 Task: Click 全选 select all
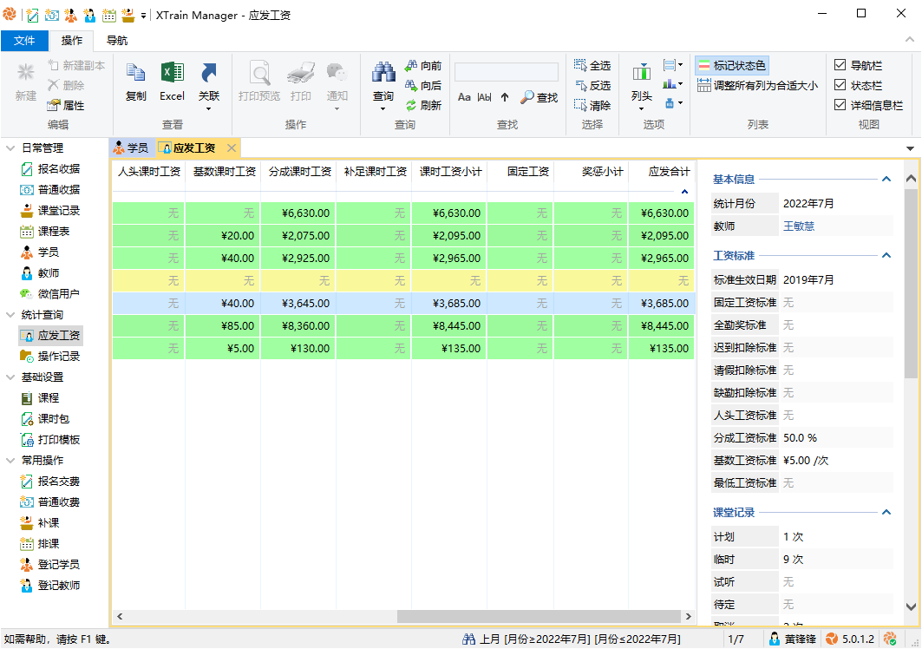pyautogui.click(x=592, y=65)
